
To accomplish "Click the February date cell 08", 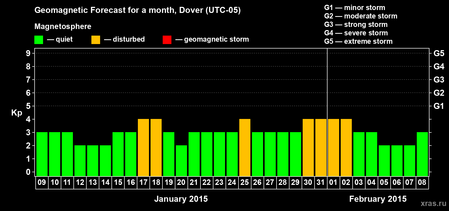I will [x=422, y=183].
